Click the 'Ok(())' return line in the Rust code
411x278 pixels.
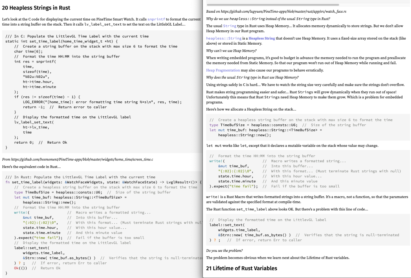coord(21,268)
